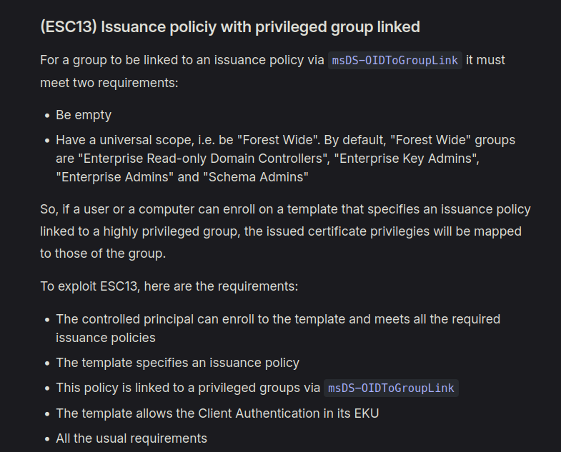The image size is (561, 452).
Task: Click the "Client Authentication in its EKU" bullet
Action: (217, 413)
